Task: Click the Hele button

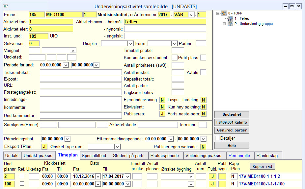Action: point(232,146)
